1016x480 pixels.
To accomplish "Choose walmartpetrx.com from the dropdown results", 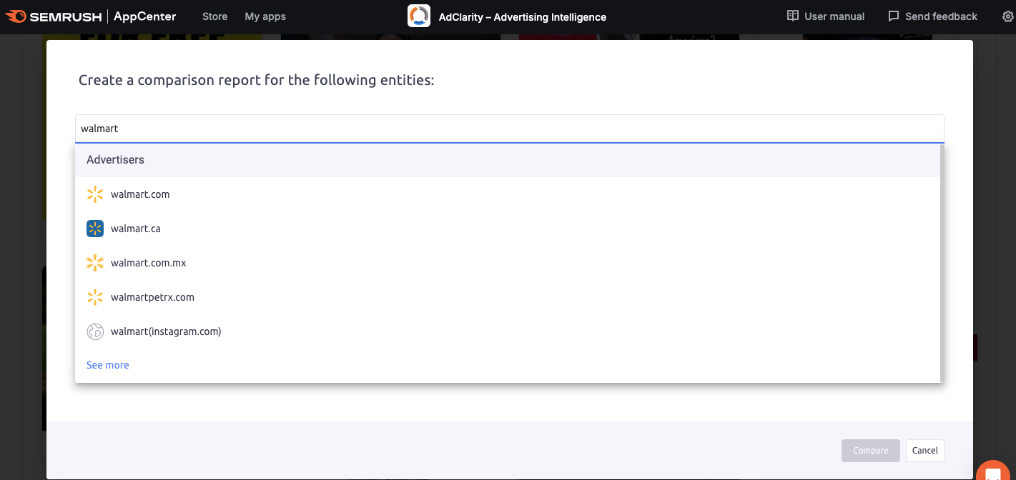I will [x=152, y=297].
